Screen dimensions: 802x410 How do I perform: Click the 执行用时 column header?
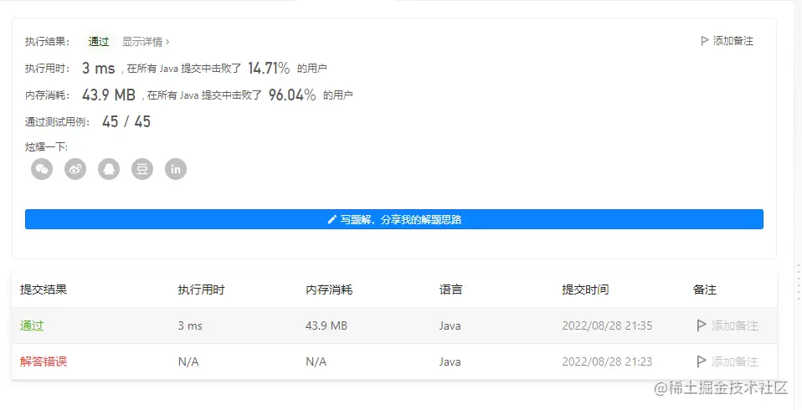[201, 290]
